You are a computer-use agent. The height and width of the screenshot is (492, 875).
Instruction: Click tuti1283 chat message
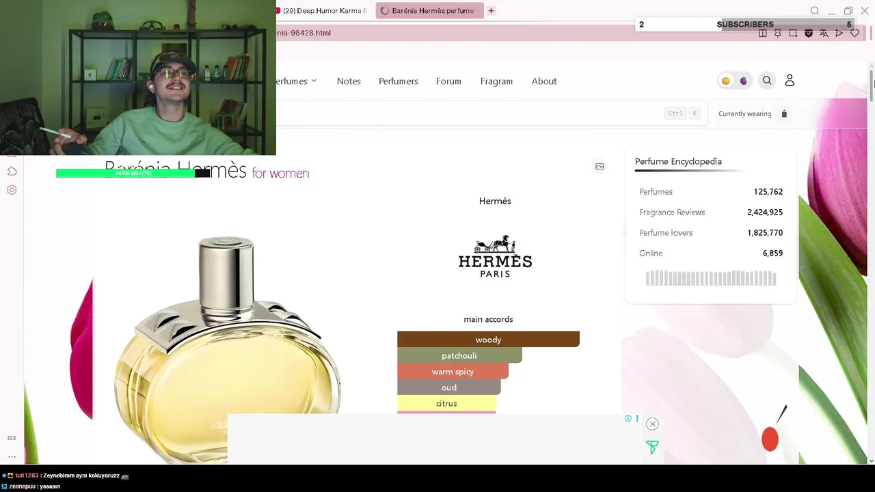(66, 476)
